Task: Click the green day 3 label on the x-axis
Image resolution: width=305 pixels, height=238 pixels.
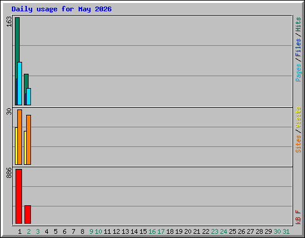Action: pyautogui.click(x=38, y=231)
